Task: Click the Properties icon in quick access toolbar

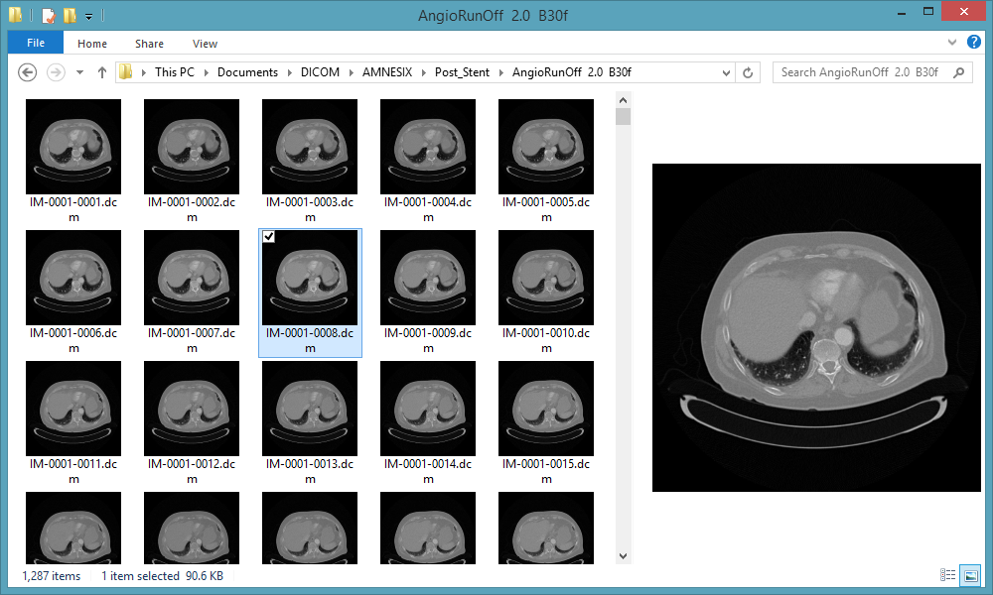Action: coord(49,15)
